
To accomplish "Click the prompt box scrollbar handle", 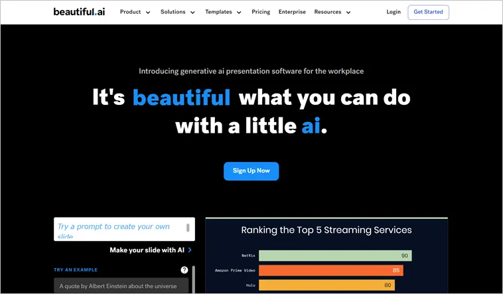I will click(x=188, y=228).
